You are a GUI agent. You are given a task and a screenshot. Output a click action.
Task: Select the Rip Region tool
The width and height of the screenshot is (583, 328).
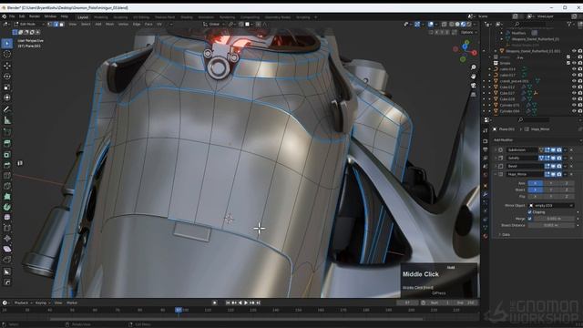point(7,260)
